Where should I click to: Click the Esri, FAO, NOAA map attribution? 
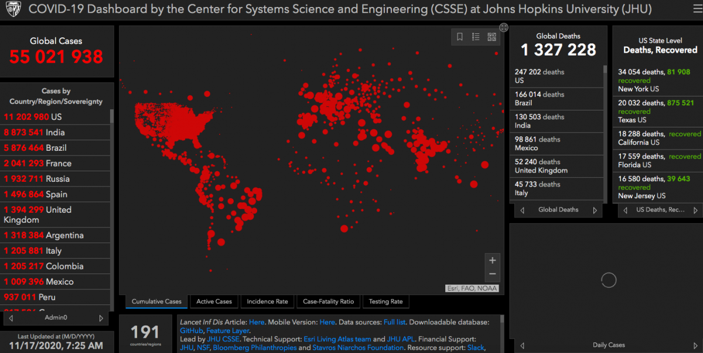473,288
